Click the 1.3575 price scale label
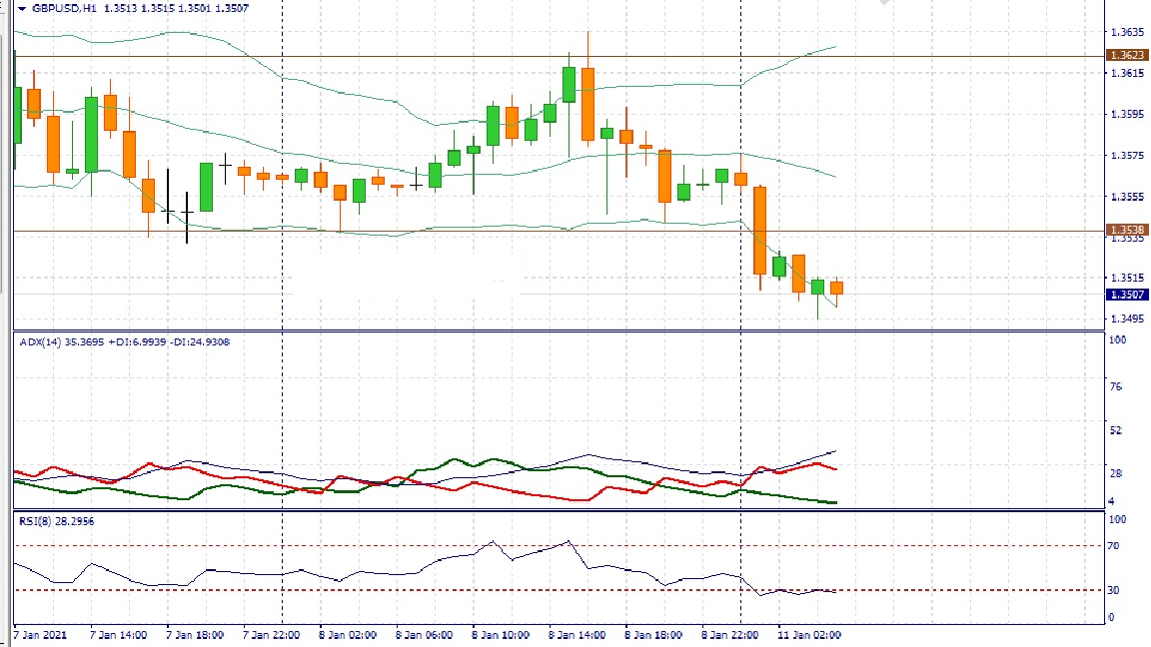 click(1126, 156)
